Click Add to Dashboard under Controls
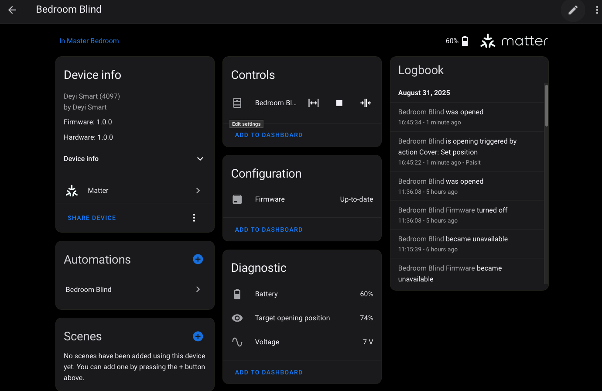 click(268, 135)
